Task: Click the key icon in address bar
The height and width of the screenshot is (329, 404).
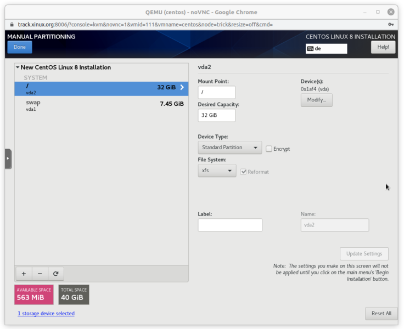Action: point(391,25)
